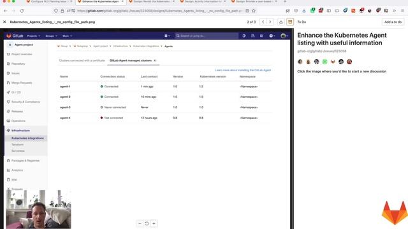
Task: Click the Infrastructure breadcrumb link
Action: click(120, 46)
